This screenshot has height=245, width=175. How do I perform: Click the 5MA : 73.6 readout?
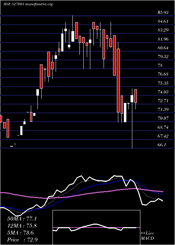coord(20,232)
